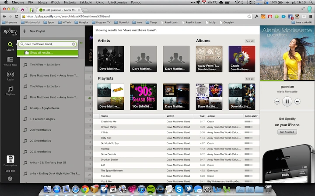Image resolution: width=315 pixels, height=196 pixels.
Task: Reload the Spotify web page
Action: point(17,17)
